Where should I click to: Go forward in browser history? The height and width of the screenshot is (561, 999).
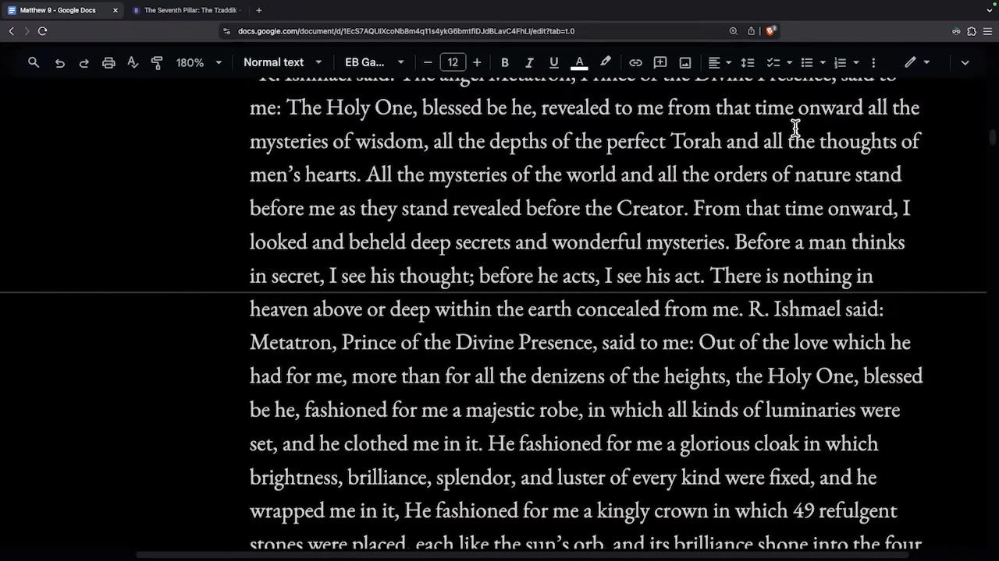tap(27, 31)
